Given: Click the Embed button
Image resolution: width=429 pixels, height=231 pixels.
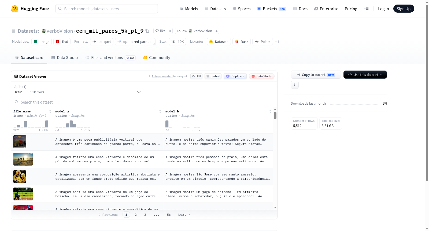Looking at the screenshot, I should tap(213, 76).
